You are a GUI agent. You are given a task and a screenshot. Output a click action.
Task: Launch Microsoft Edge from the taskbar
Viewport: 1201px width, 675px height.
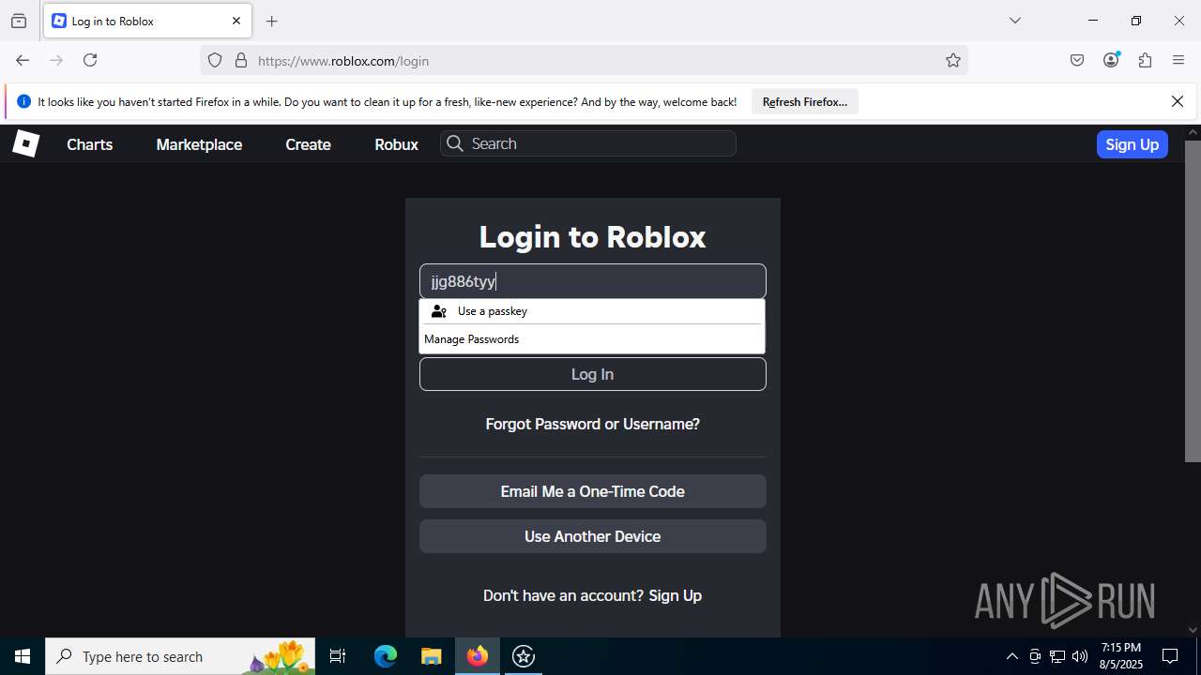coord(386,656)
